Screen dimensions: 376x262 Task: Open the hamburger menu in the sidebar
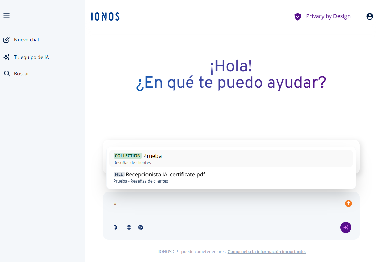point(7,16)
